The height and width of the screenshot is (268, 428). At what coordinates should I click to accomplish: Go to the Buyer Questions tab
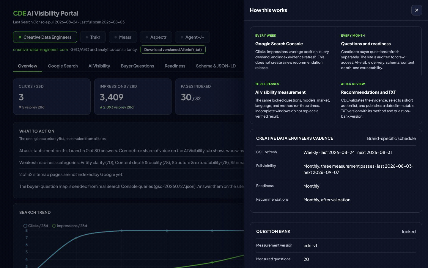click(137, 66)
